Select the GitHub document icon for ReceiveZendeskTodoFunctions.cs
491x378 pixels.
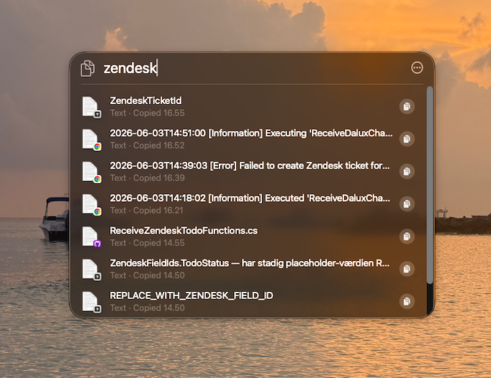pyautogui.click(x=91, y=237)
